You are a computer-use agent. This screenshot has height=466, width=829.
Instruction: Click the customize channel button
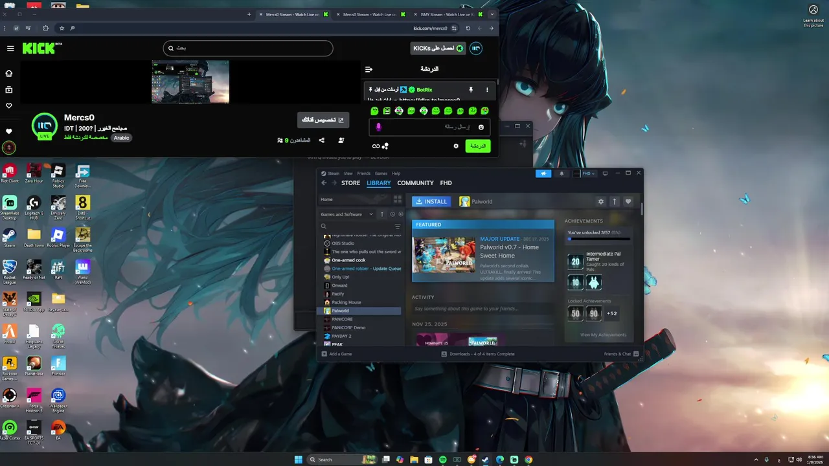tap(323, 120)
